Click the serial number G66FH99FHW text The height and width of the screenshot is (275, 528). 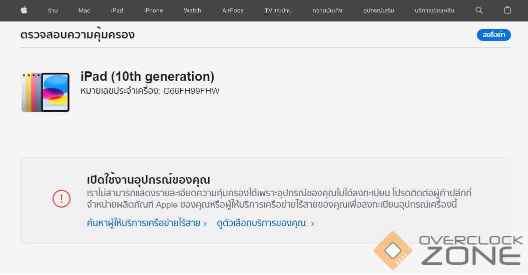point(191,91)
